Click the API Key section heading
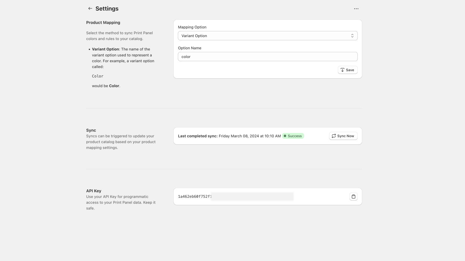The width and height of the screenshot is (465, 261). point(94,191)
